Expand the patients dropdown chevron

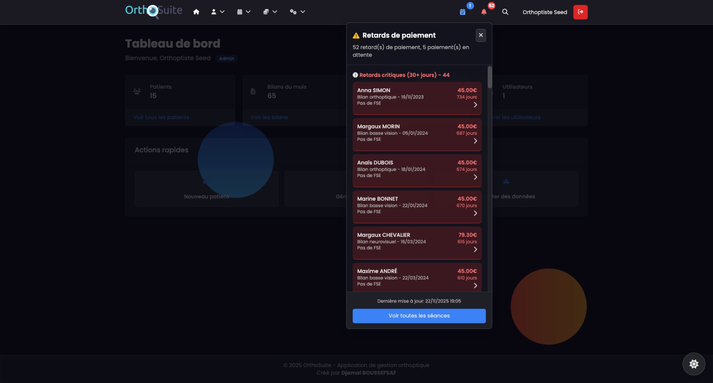click(222, 12)
